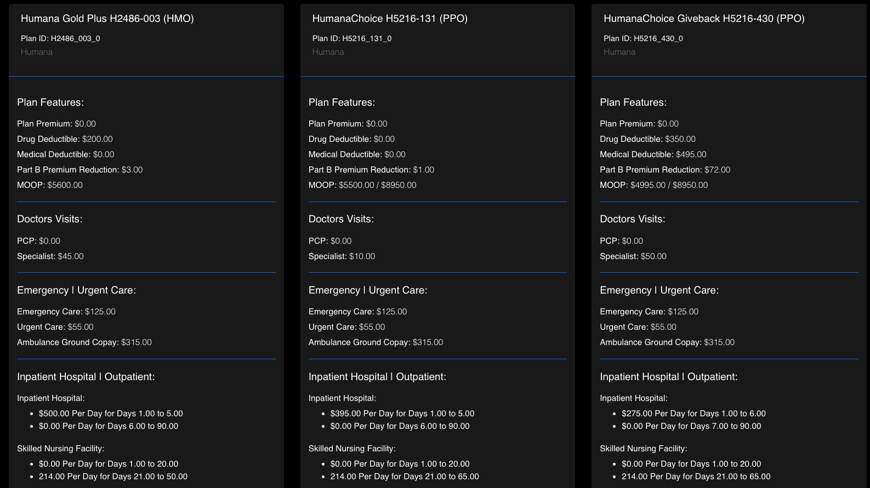This screenshot has height=488, width=870.
Task: Select the HumanaChoice H5216-131 (PPO) plan title
Action: tap(390, 19)
